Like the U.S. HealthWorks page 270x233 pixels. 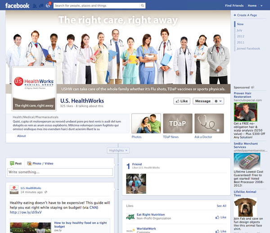pyautogui.click(x=182, y=101)
